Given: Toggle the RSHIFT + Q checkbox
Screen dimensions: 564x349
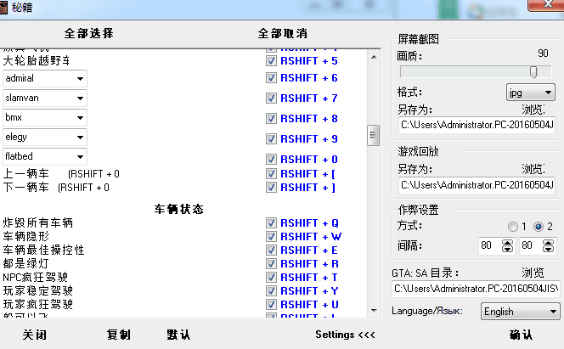Looking at the screenshot, I should tap(271, 223).
